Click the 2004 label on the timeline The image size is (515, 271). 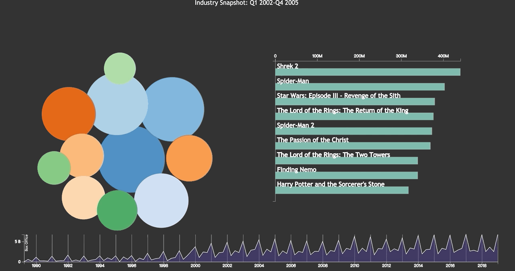[x=259, y=266]
